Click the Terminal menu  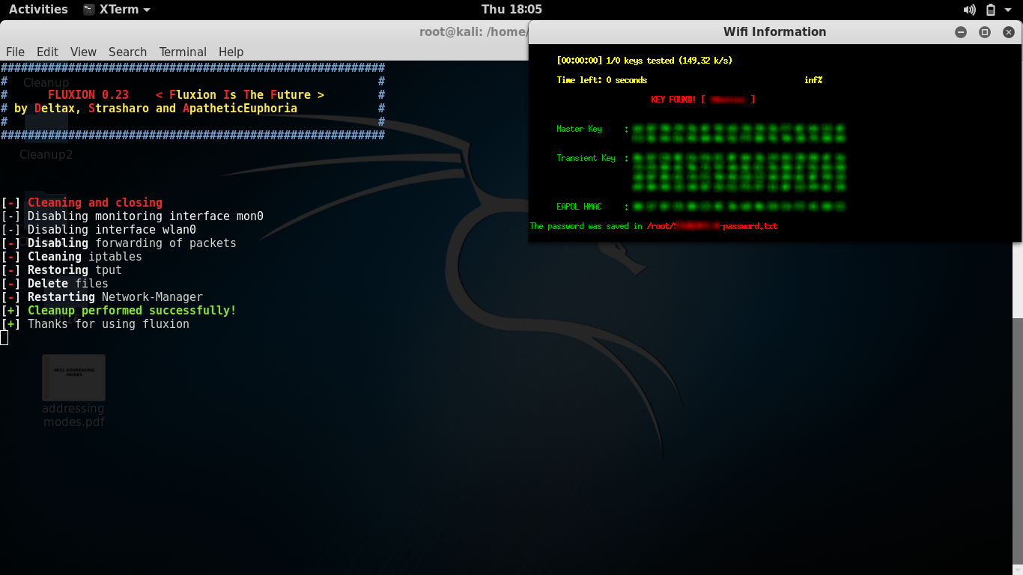point(183,52)
